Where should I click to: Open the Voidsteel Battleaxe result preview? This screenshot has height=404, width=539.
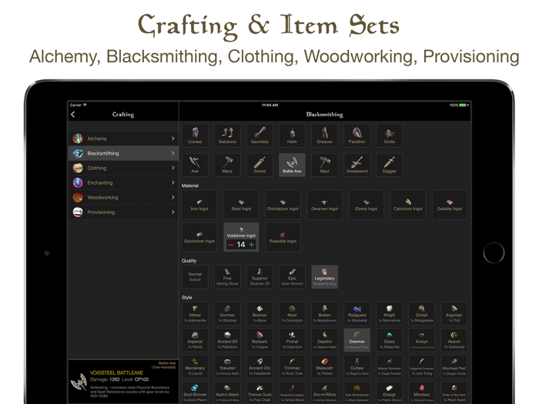[123, 382]
